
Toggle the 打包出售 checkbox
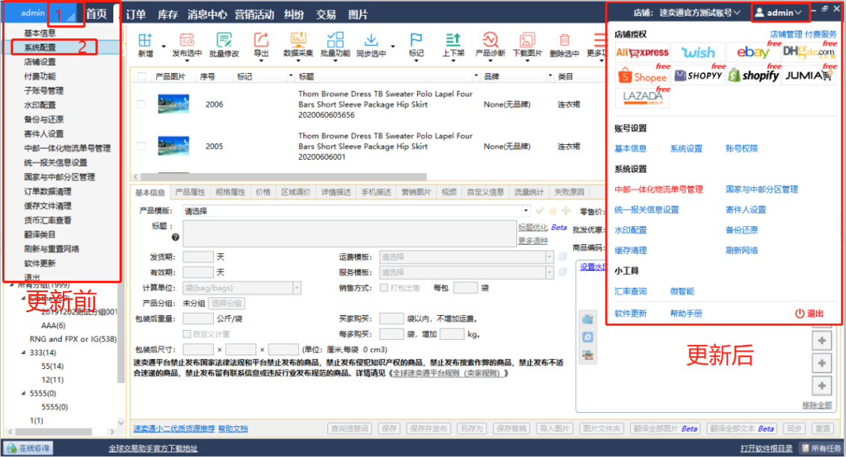[x=384, y=287]
